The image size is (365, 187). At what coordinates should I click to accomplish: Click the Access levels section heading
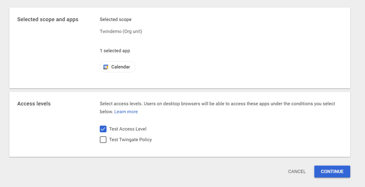click(34, 104)
